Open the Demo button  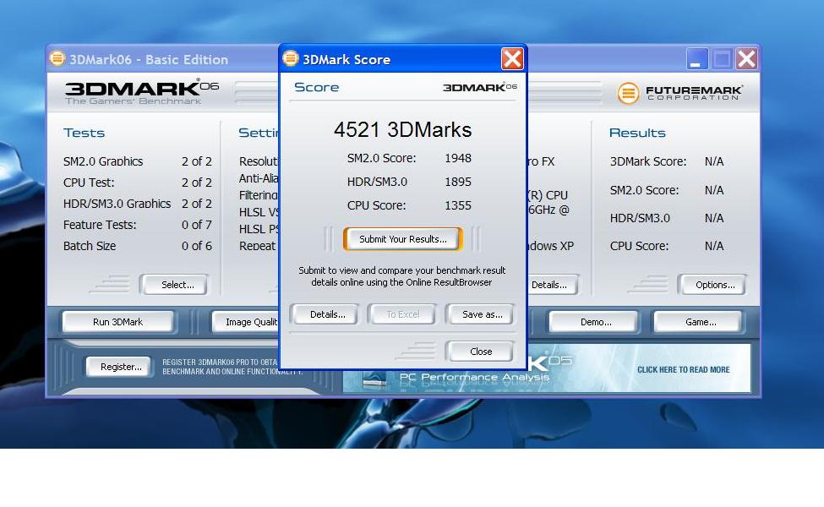point(594,322)
